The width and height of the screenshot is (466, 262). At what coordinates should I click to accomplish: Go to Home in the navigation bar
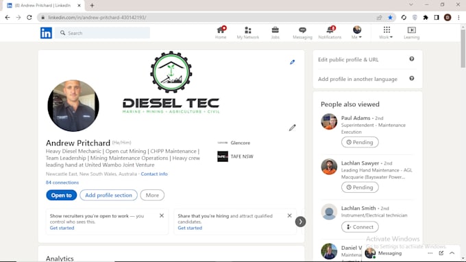[x=221, y=33]
